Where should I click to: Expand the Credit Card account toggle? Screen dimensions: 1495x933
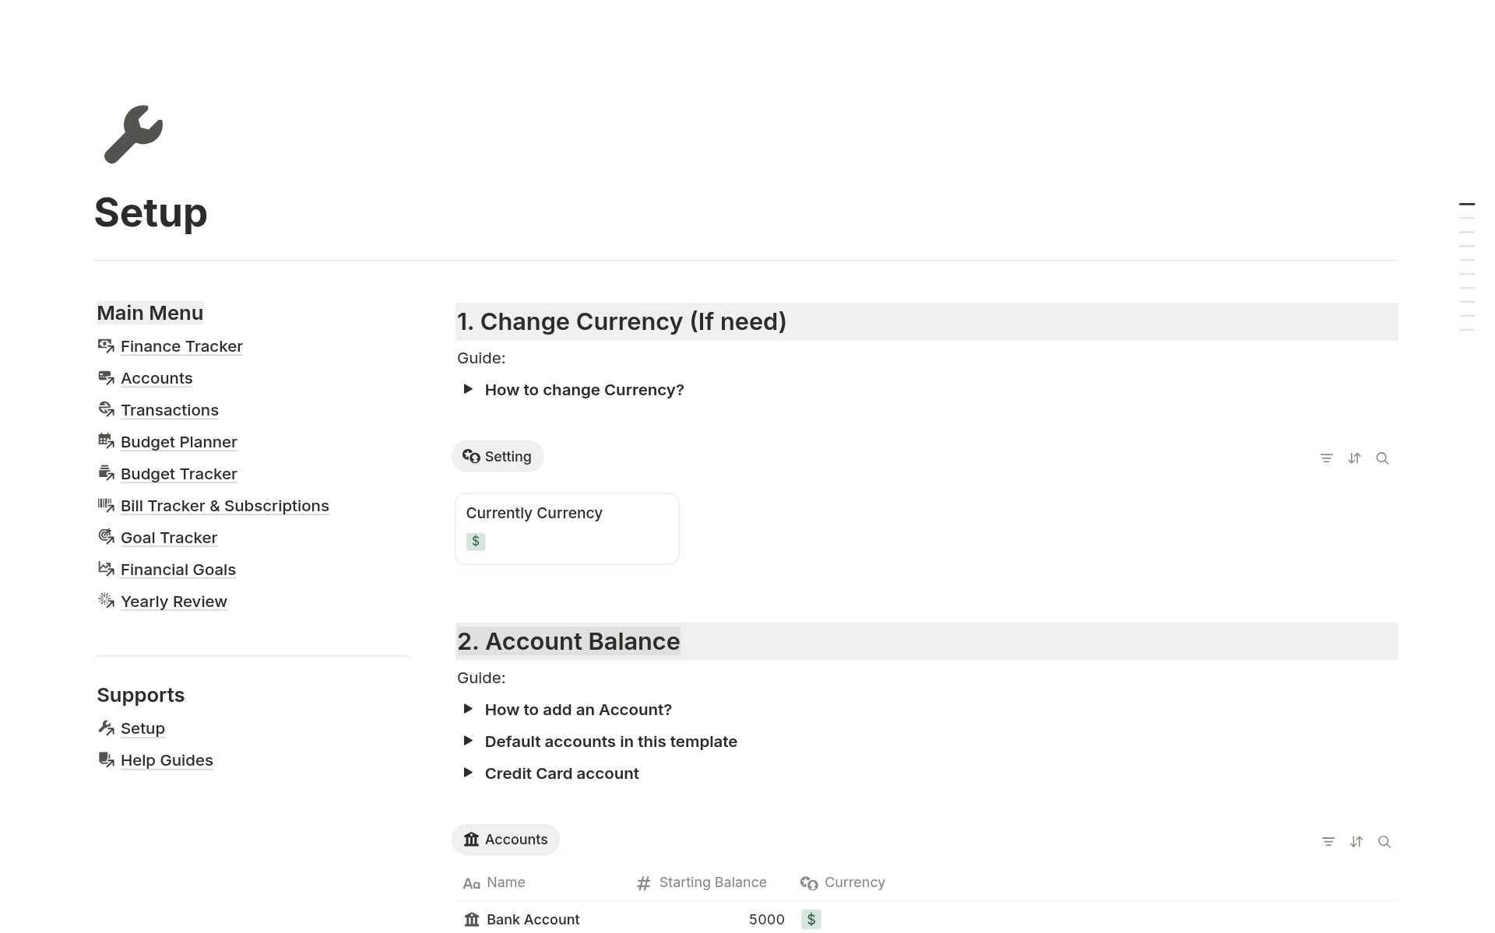(468, 773)
